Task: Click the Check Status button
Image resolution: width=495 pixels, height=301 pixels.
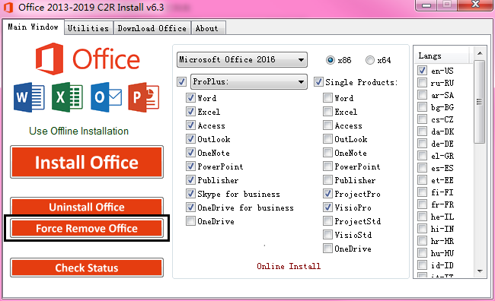Action: pyautogui.click(x=87, y=268)
